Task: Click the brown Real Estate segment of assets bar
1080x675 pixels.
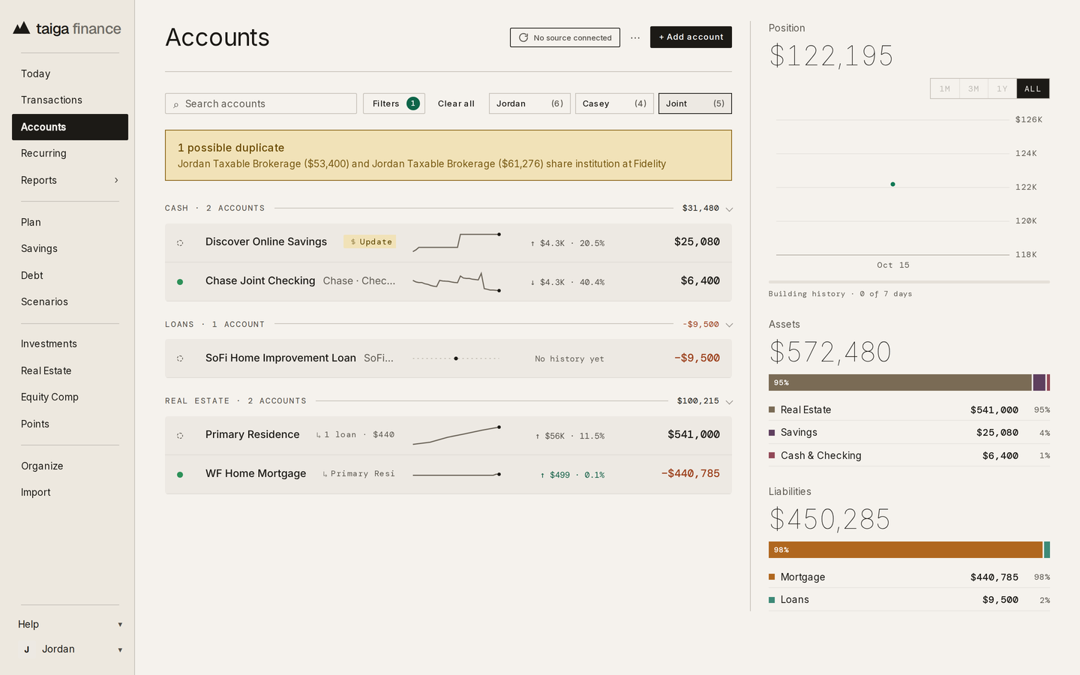Action: [900, 382]
